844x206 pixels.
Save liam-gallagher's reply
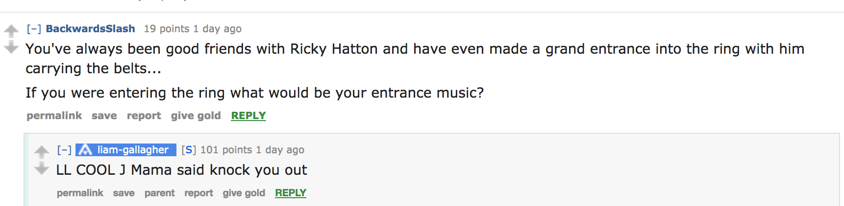click(x=124, y=193)
